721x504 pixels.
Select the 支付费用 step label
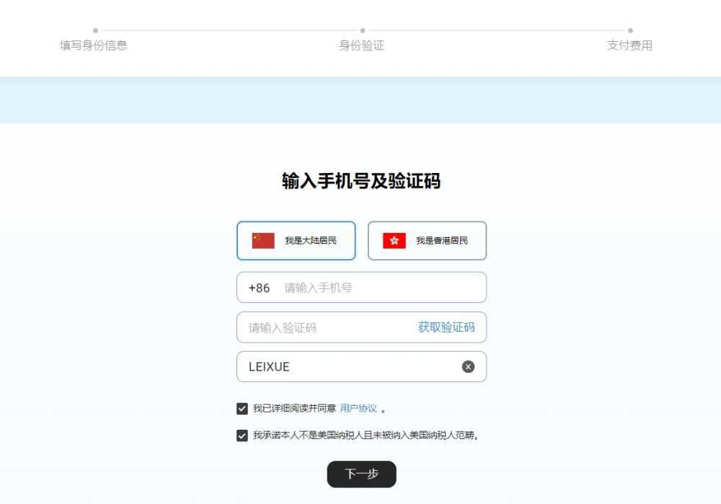[630, 45]
